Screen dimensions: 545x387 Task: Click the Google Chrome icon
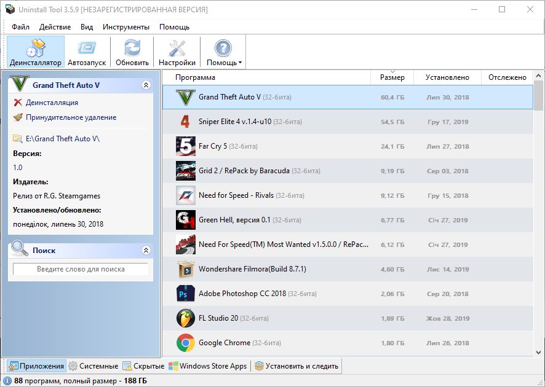click(x=186, y=343)
